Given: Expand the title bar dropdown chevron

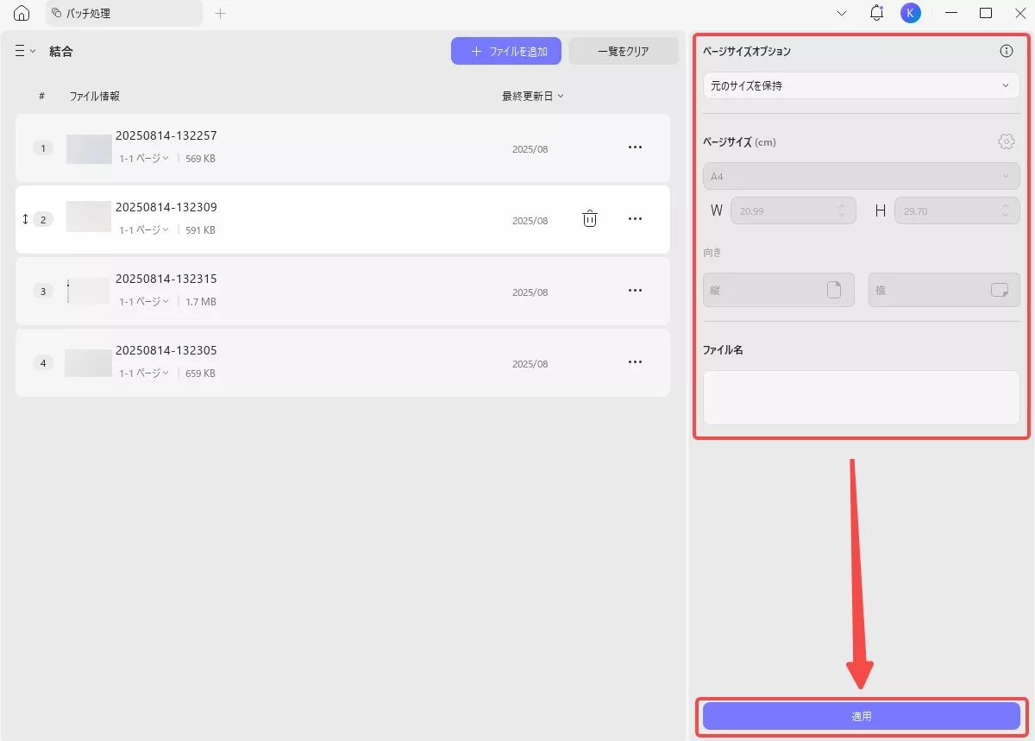Looking at the screenshot, I should click(842, 13).
